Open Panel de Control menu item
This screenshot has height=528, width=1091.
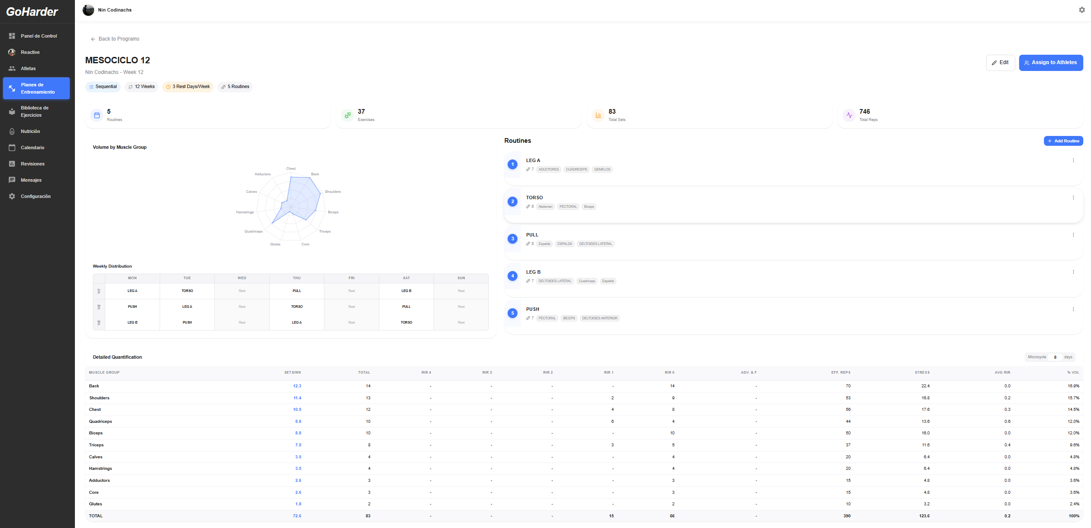pyautogui.click(x=37, y=36)
